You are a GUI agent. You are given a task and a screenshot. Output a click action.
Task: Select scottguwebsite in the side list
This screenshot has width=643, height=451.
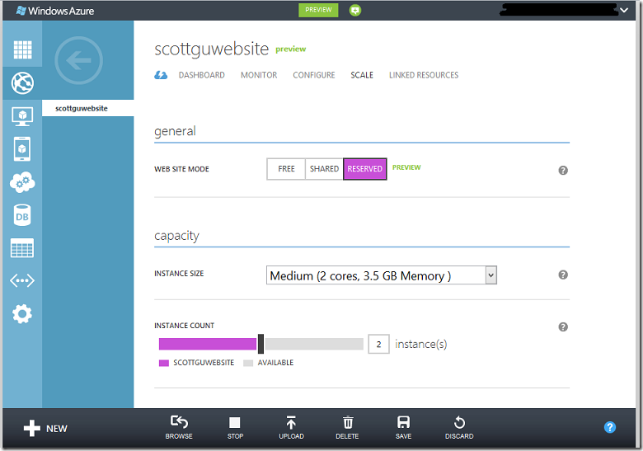(87, 108)
